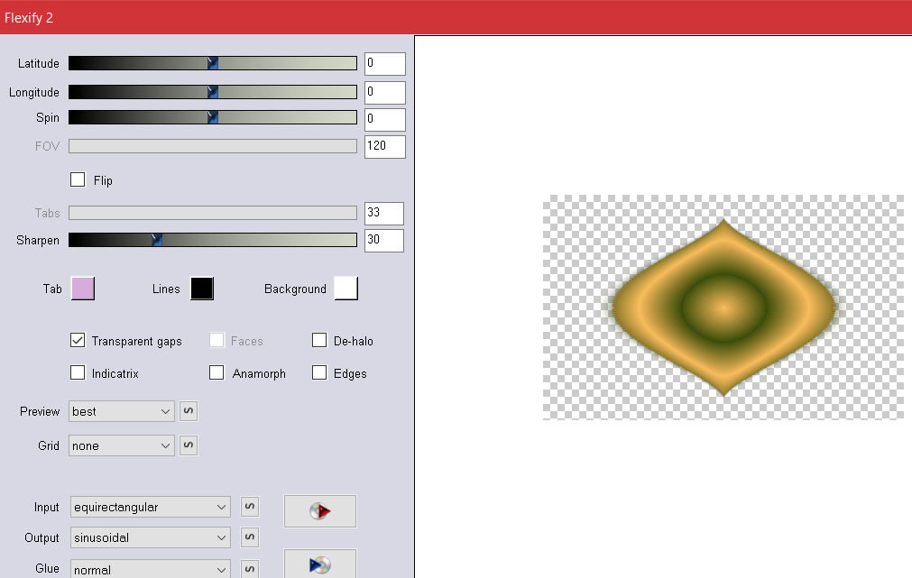Expand the Input projection dropdown
912x578 pixels.
(150, 508)
